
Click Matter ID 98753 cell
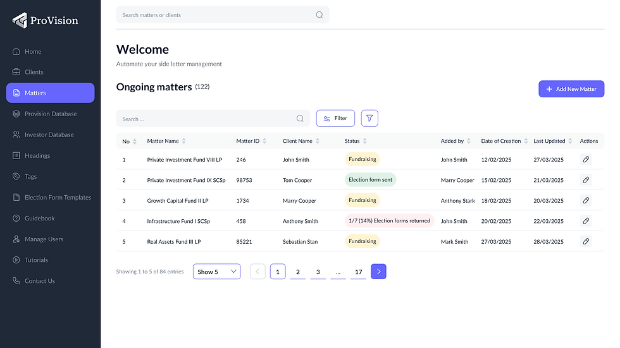(244, 180)
